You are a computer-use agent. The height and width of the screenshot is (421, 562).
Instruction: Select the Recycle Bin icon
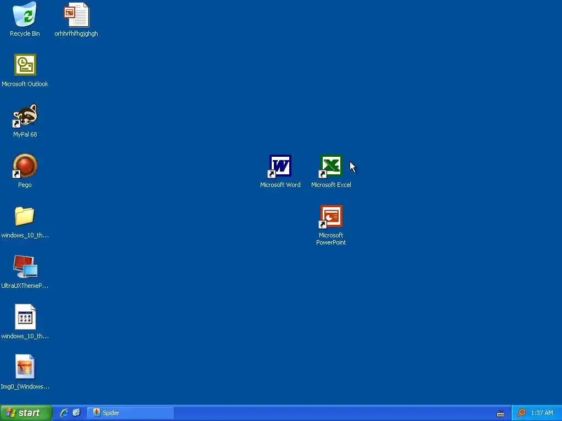[25, 14]
